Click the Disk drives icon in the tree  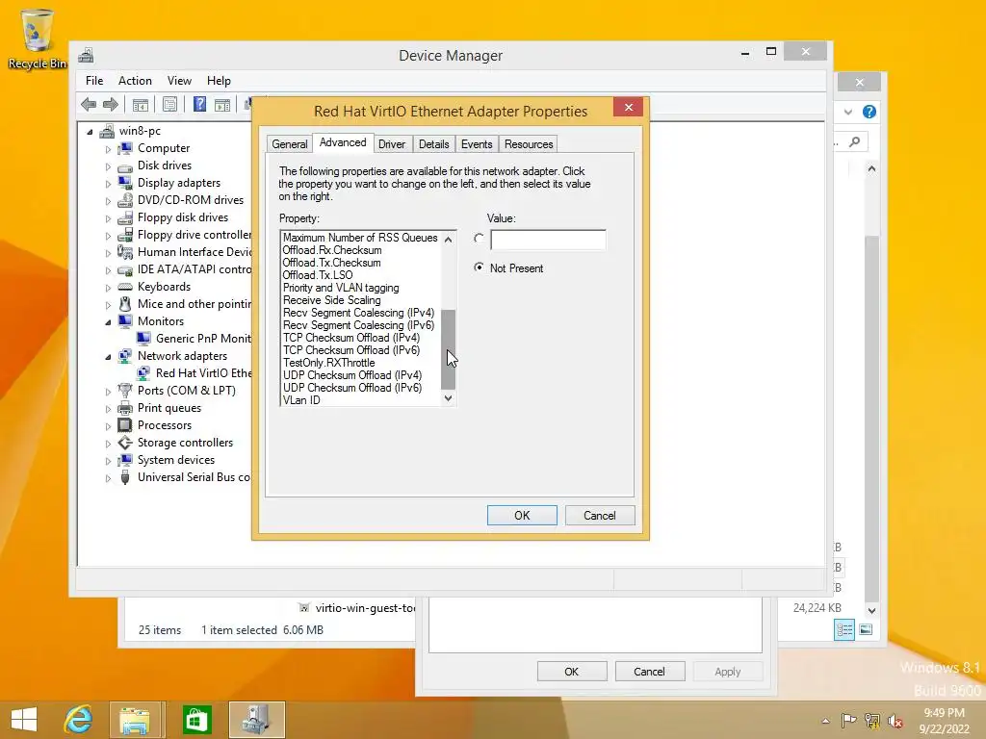(125, 166)
